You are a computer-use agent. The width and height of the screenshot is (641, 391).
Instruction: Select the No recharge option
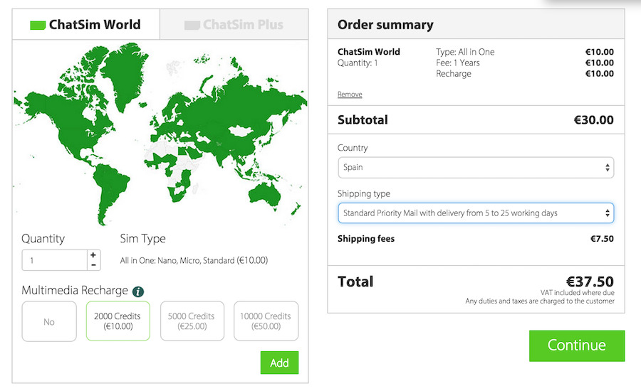[x=49, y=321]
